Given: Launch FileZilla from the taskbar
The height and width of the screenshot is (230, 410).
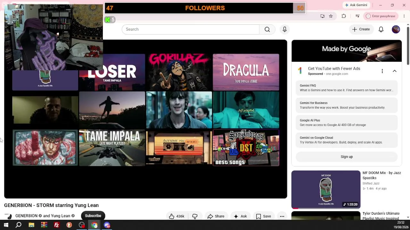Looking at the screenshot, I should click(57, 225).
